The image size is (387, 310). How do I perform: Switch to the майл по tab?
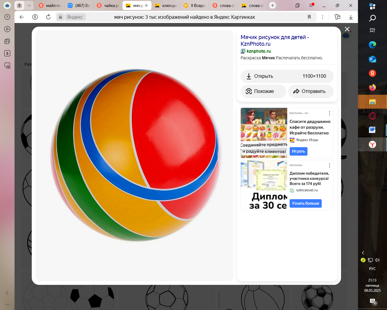pyautogui.click(x=50, y=5)
